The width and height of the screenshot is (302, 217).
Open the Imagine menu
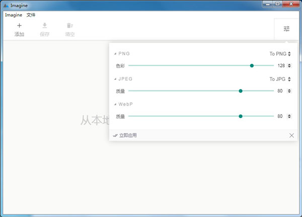coord(14,15)
